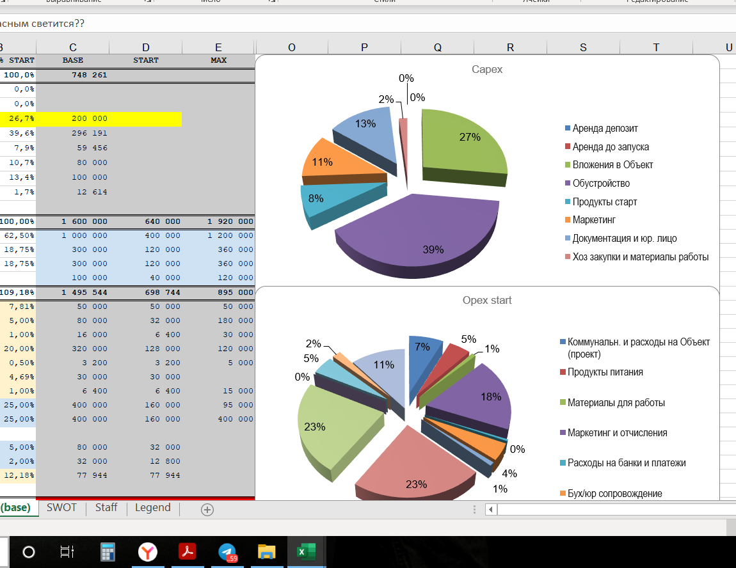Switch to the Staff sheet tab
The height and width of the screenshot is (568, 736).
click(106, 507)
